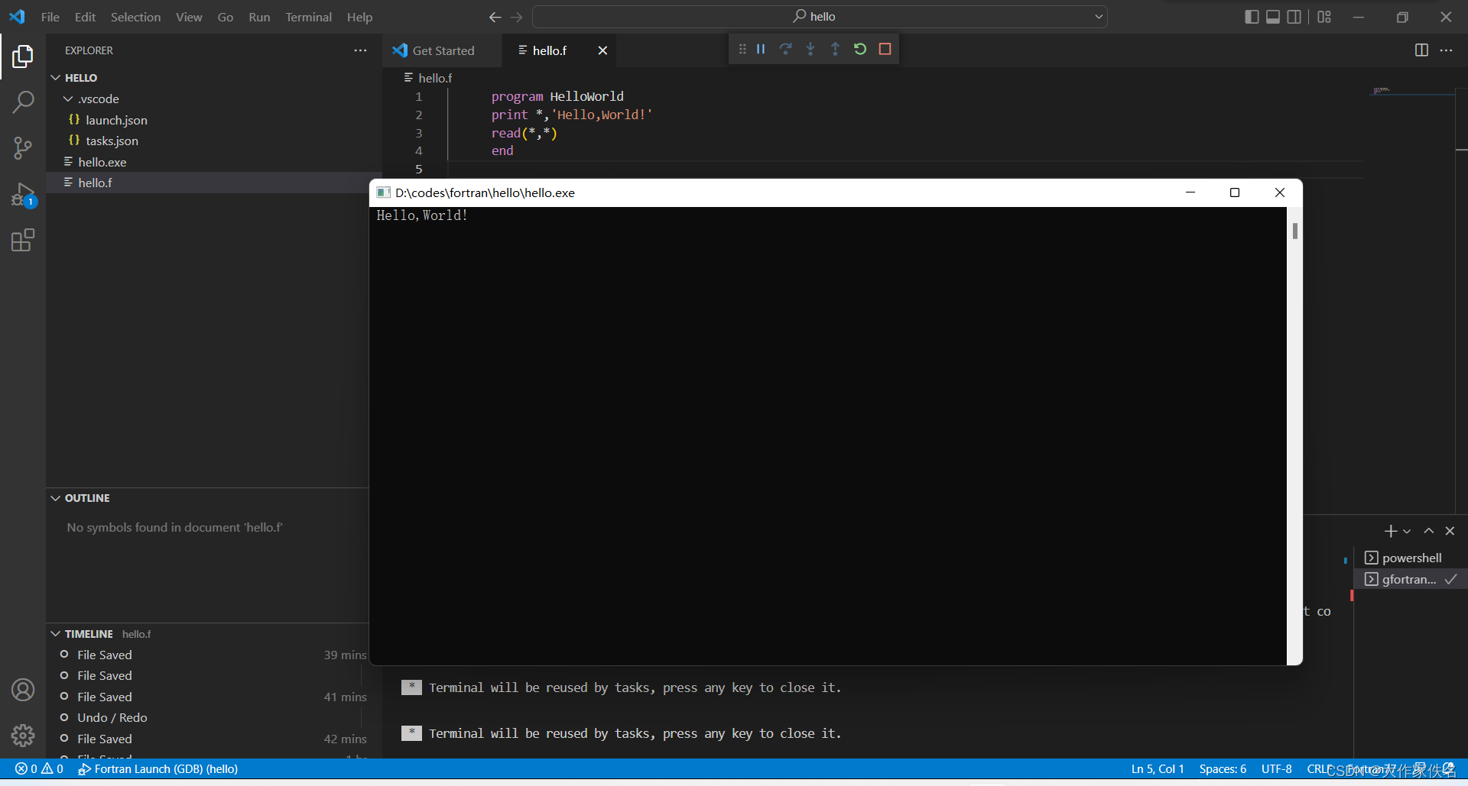Grab the debug toolbar drag handle
This screenshot has width=1468, height=786.
point(742,49)
